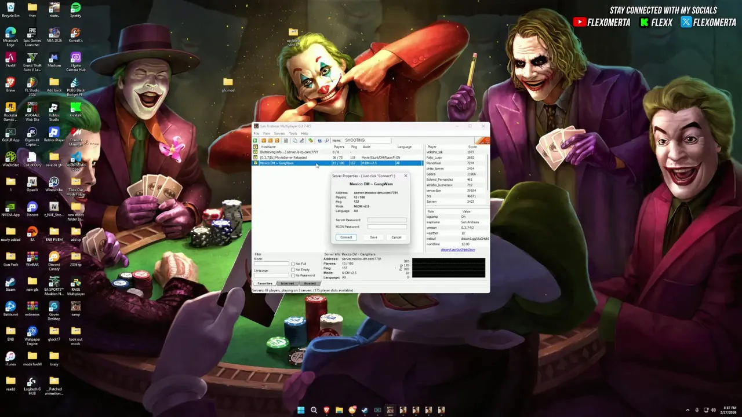The image size is (742, 417).
Task: Enable the Not Empty filter checkbox
Action: click(293, 270)
